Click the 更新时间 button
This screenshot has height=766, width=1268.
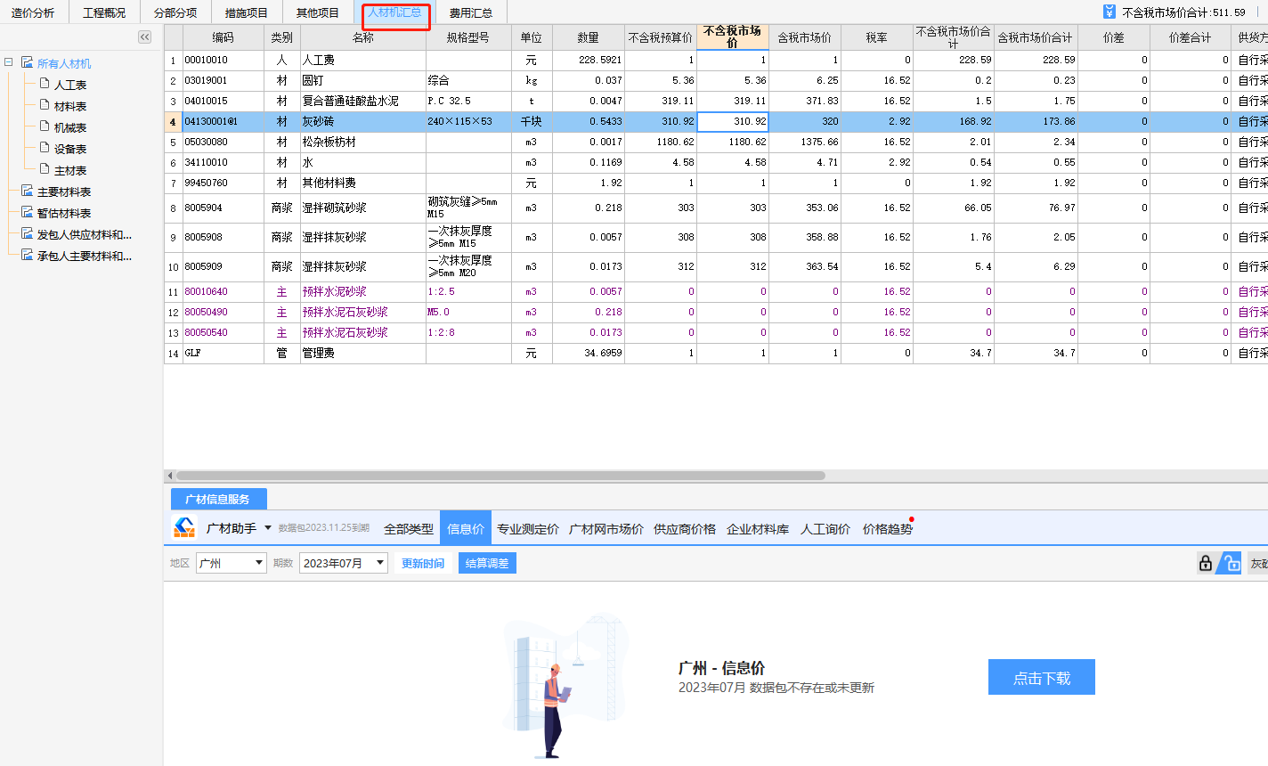(x=423, y=563)
